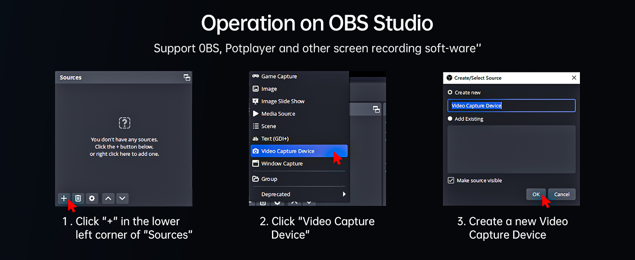The image size is (635, 260).
Task: Enable the Make source visible checkbox
Action: (451, 180)
